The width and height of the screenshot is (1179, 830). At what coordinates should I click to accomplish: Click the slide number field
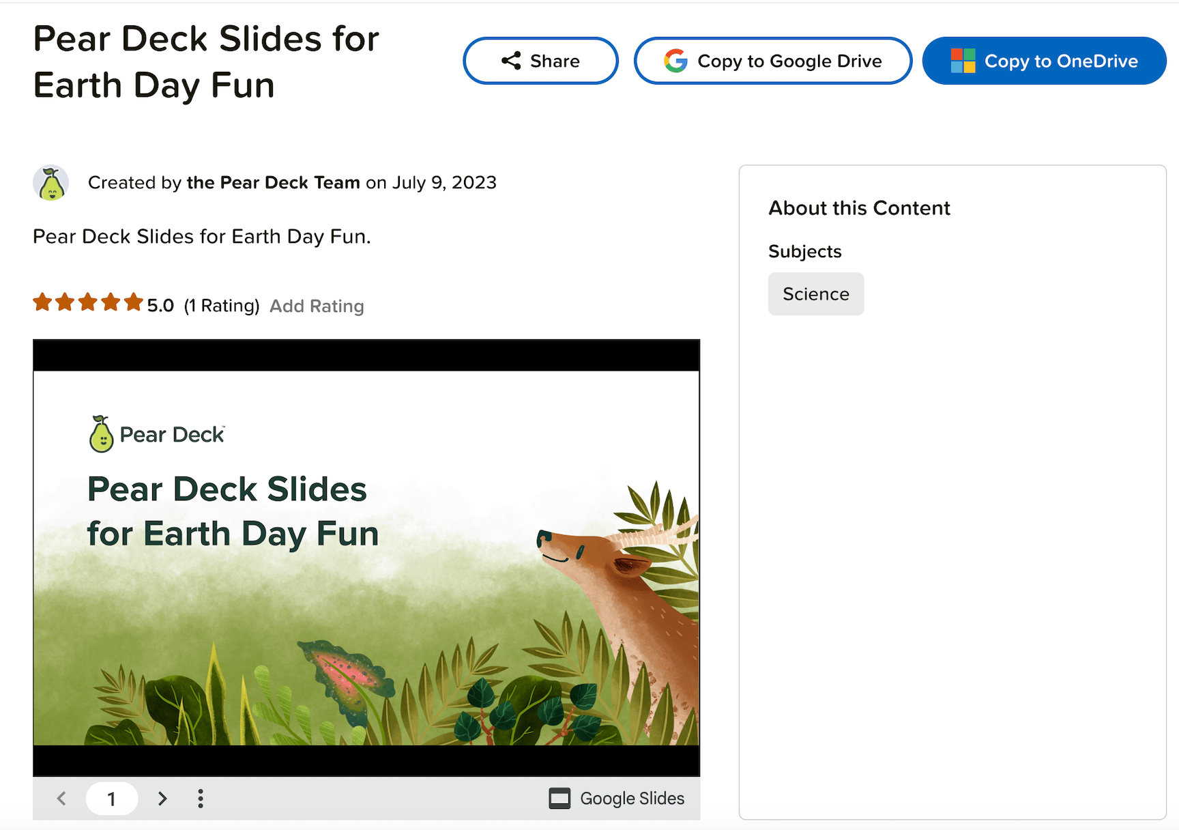(x=112, y=798)
